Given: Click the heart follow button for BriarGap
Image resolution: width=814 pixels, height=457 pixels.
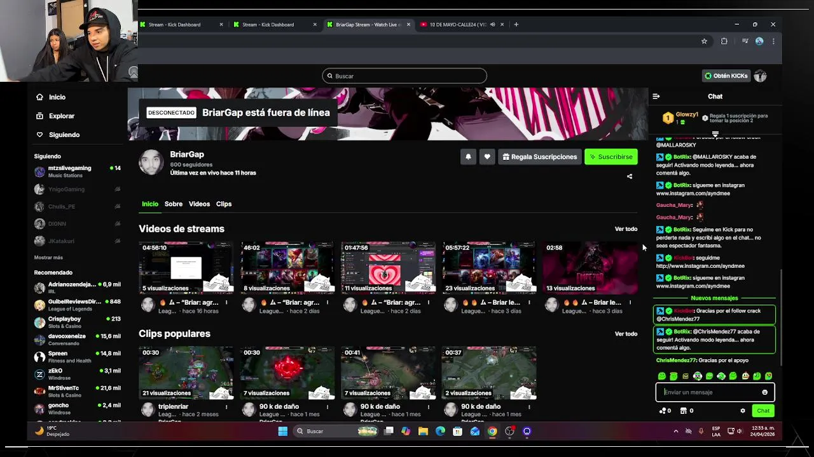Looking at the screenshot, I should point(487,157).
